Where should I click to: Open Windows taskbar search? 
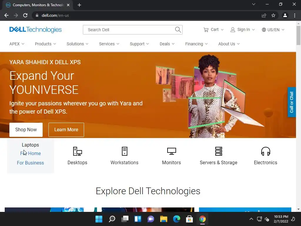coord(112,219)
